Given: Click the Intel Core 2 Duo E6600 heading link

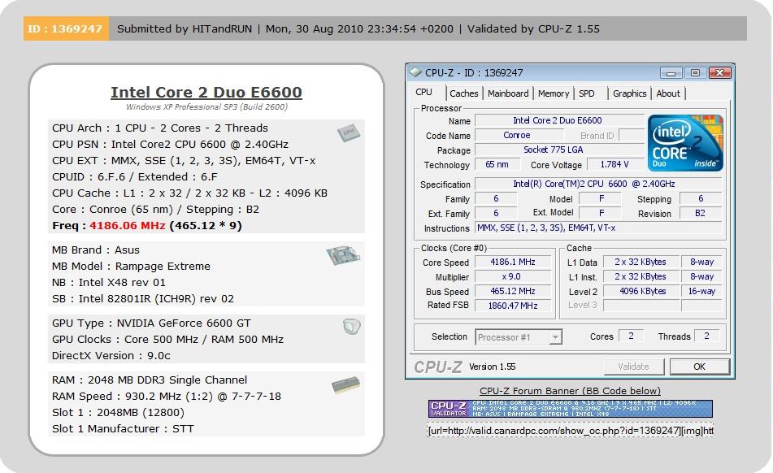Looking at the screenshot, I should (206, 92).
